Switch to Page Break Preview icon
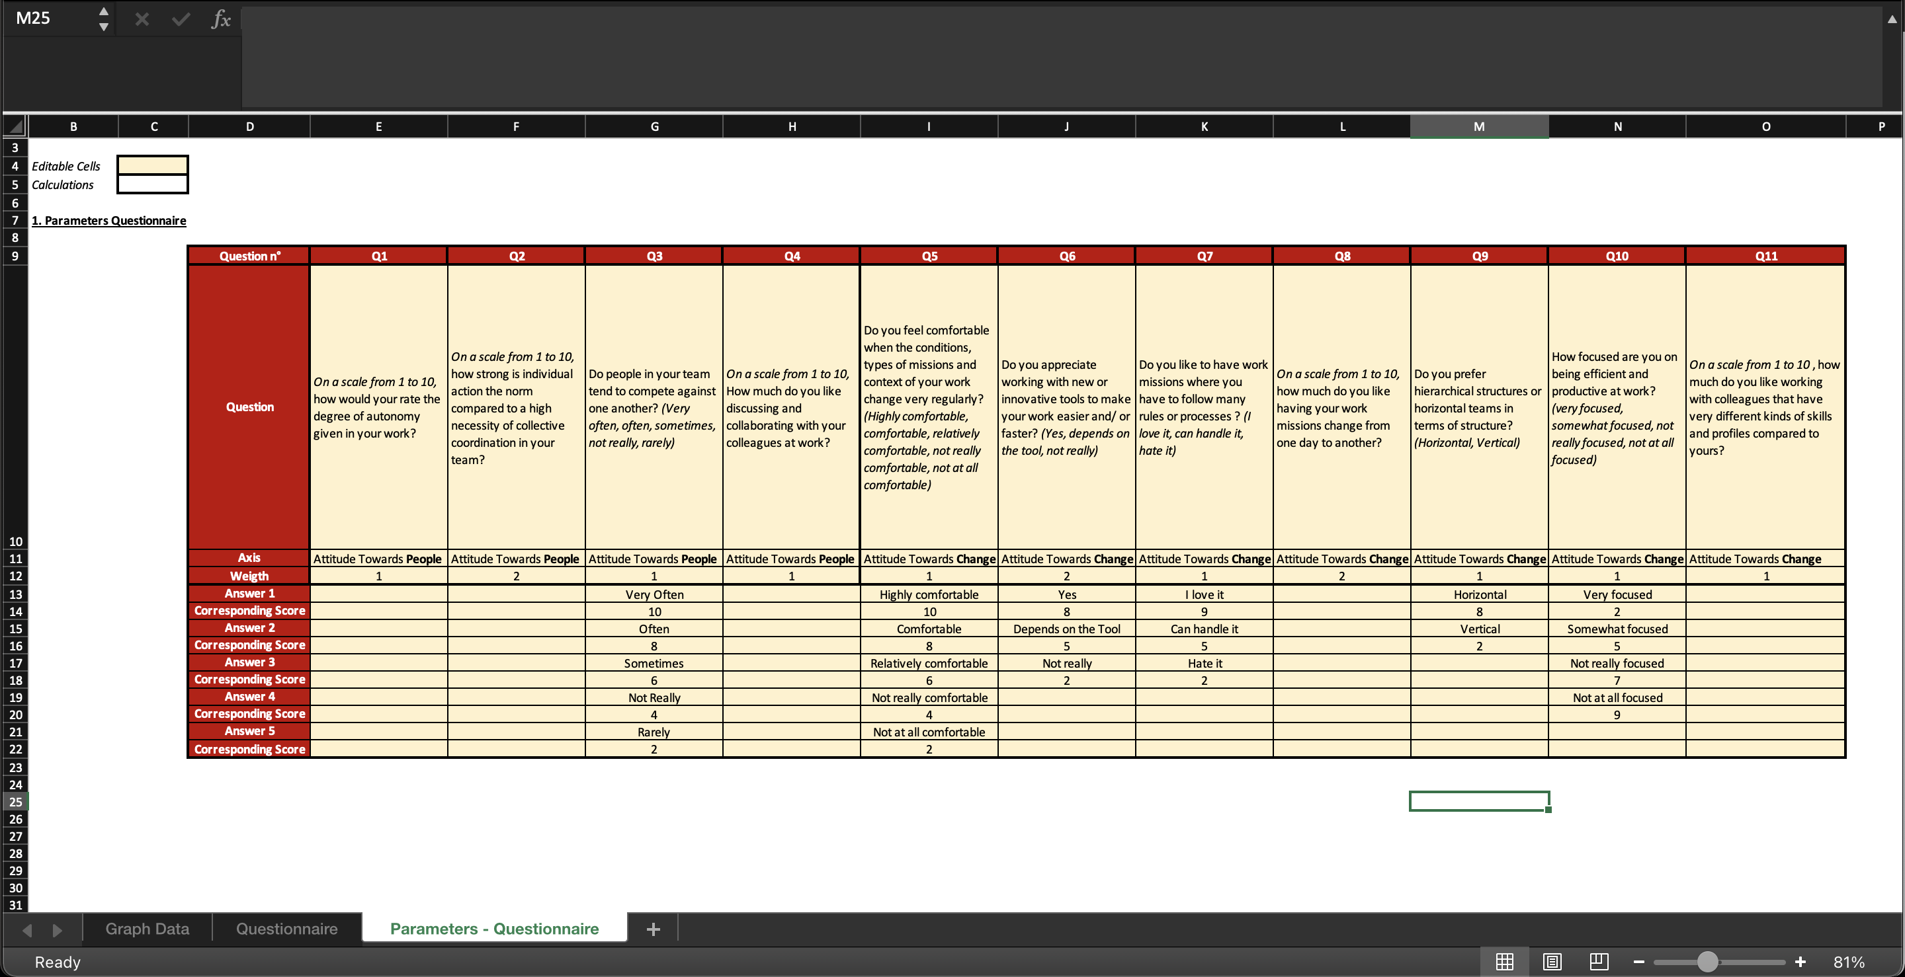Screen dimensions: 1905x977 1598,962
